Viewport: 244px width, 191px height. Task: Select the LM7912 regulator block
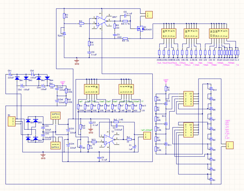tap(55, 145)
